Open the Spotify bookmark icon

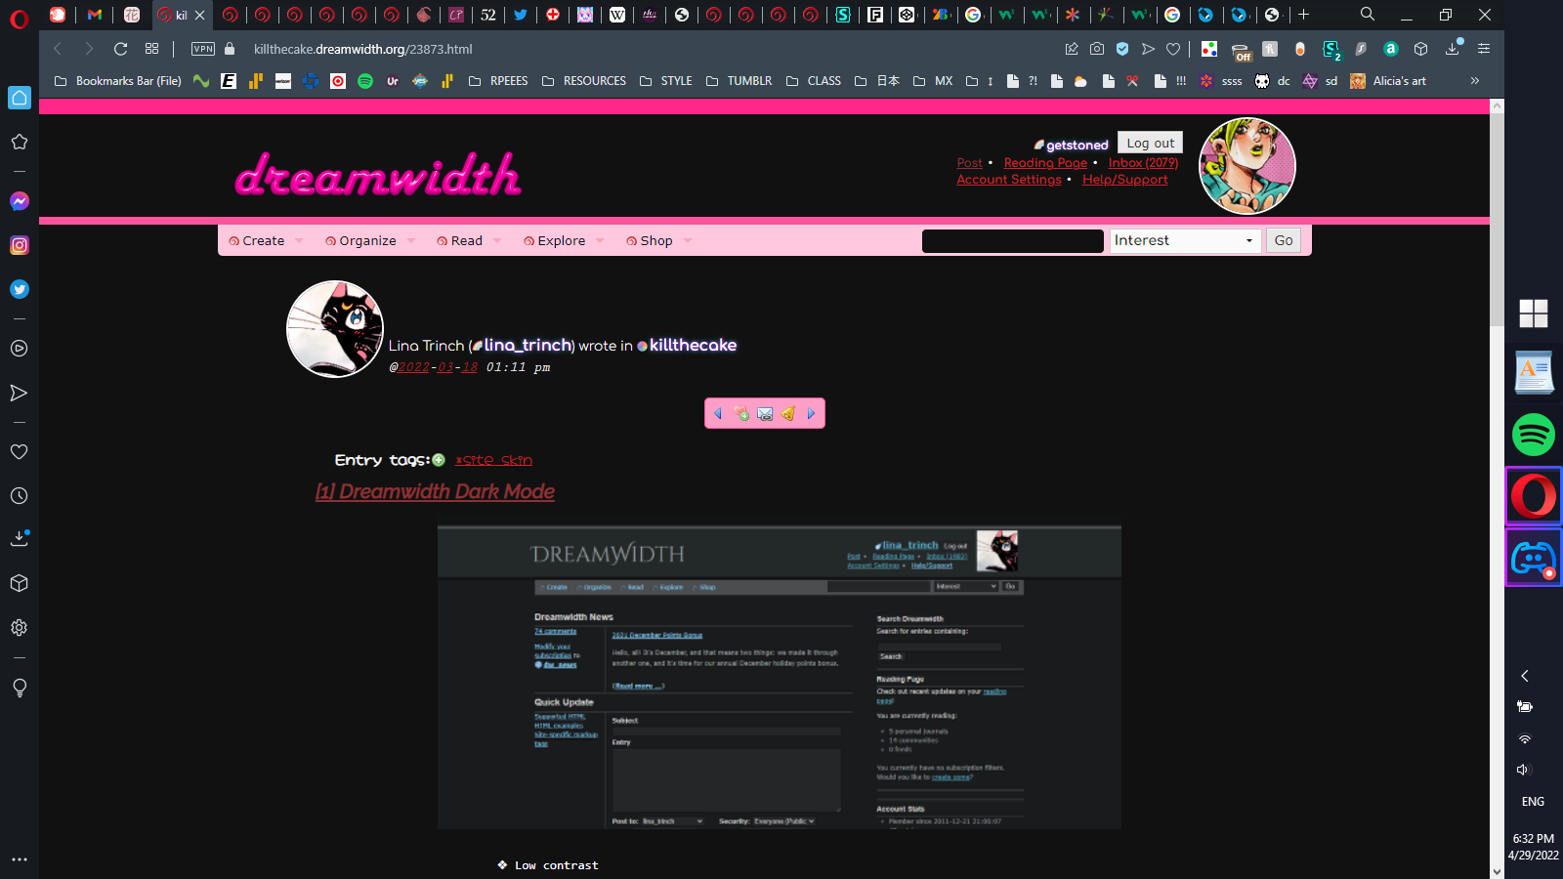365,81
